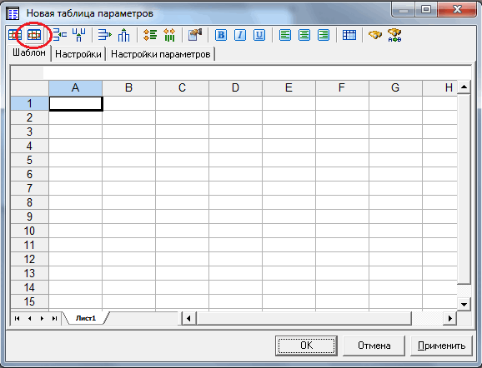Click the binoculars search icon
Screen dimensions: 482x368
coord(375,35)
